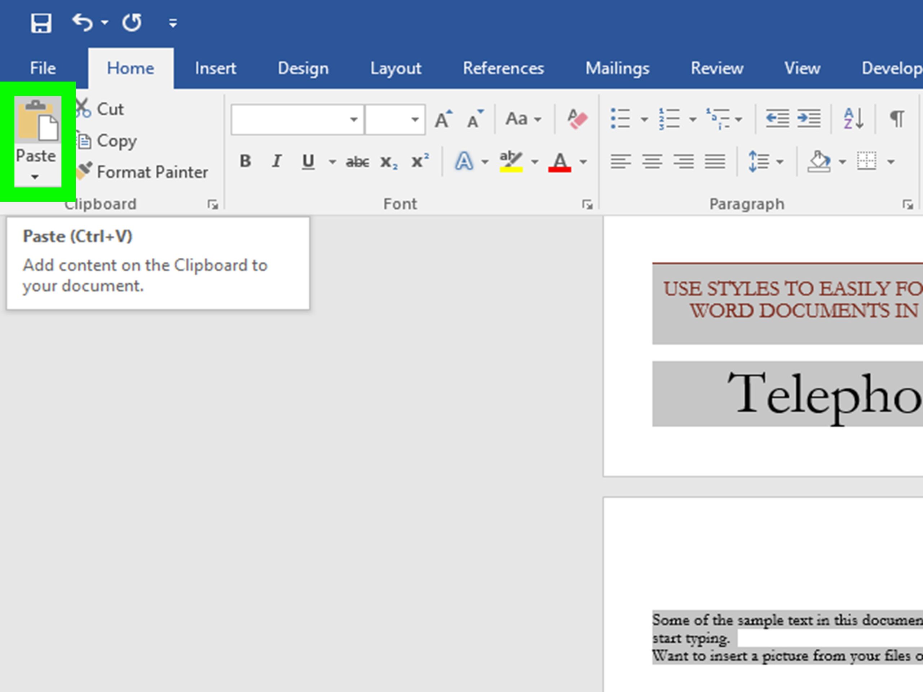This screenshot has width=923, height=692.
Task: Open Font dialog launcher
Action: pyautogui.click(x=588, y=204)
